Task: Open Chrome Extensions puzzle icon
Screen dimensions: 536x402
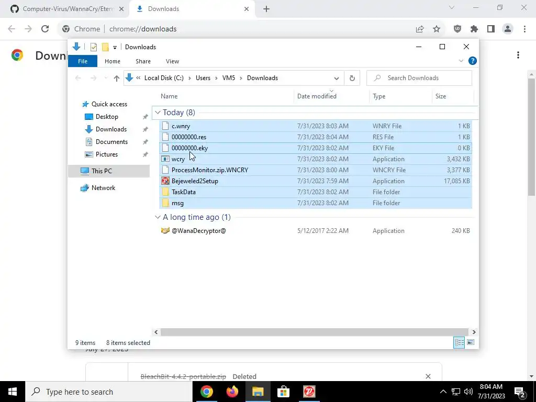Action: 474,29
